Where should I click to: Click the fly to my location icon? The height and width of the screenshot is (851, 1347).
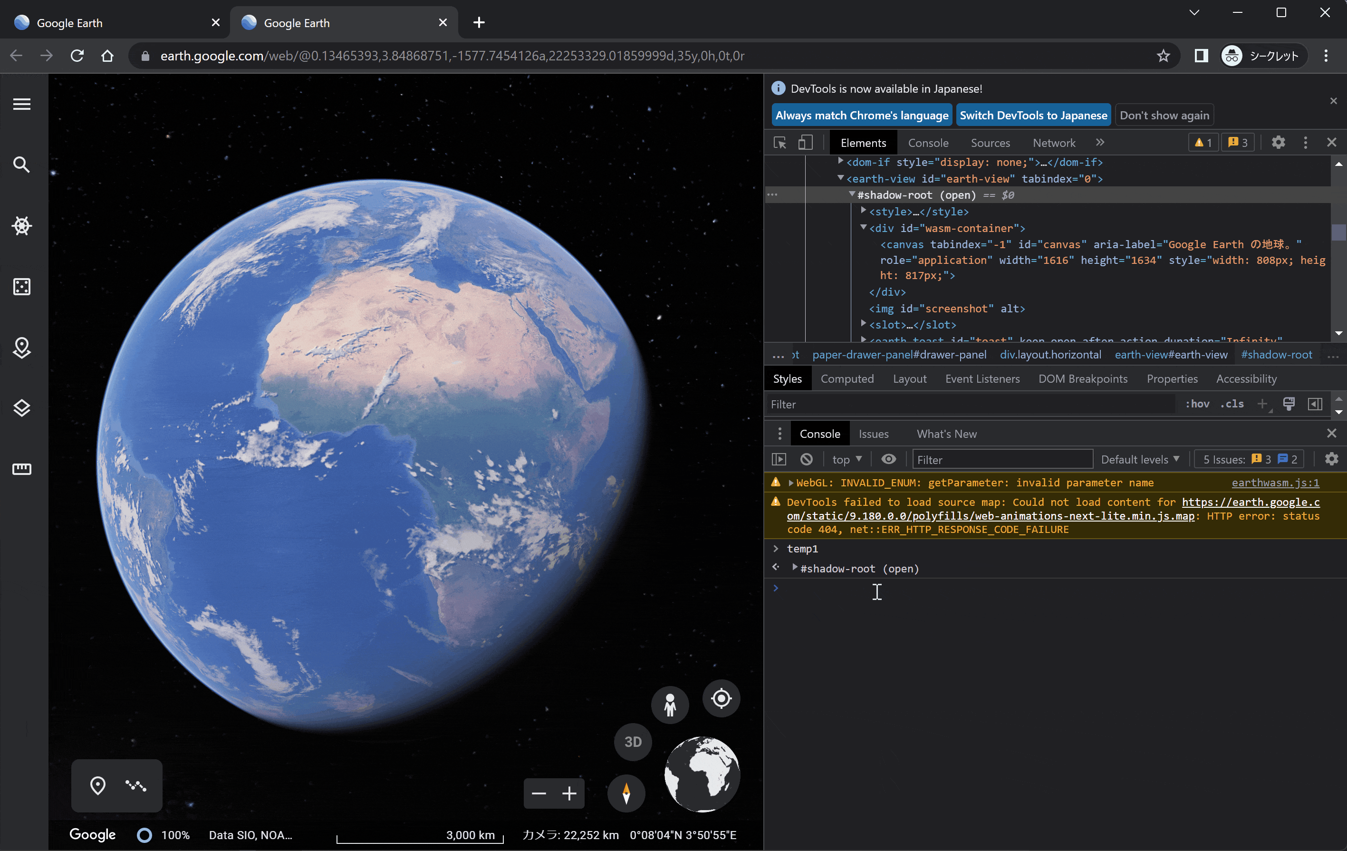pos(721,698)
